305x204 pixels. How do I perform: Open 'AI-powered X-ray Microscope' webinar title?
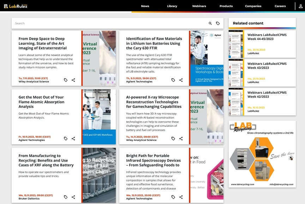pyautogui.click(x=154, y=102)
